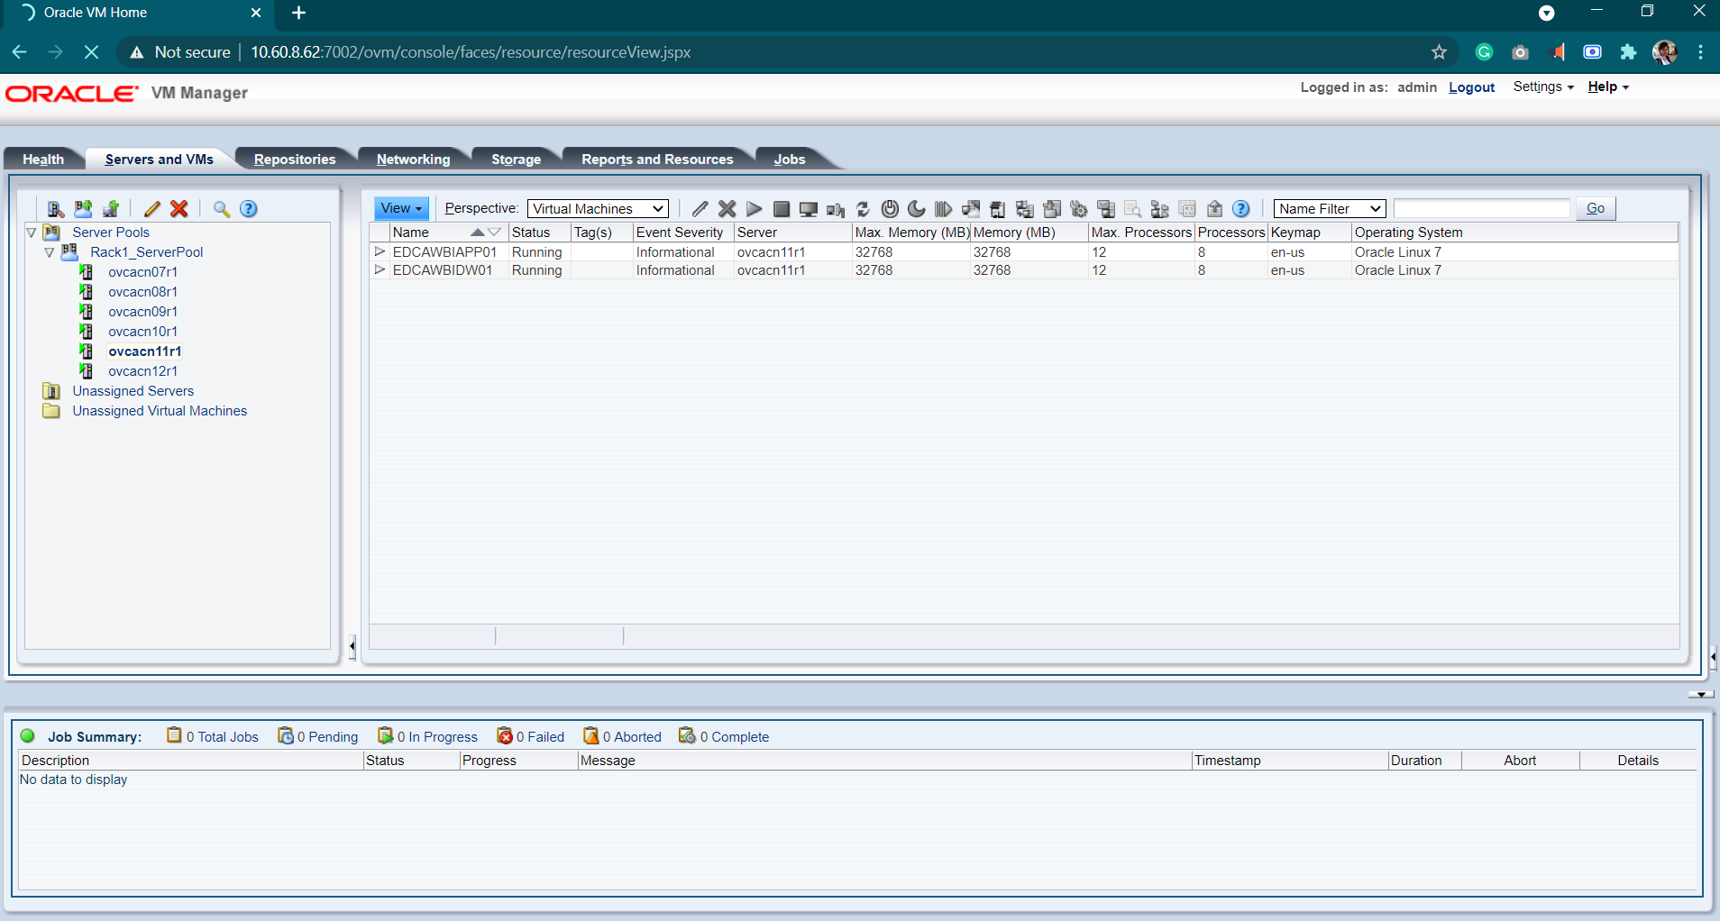The image size is (1720, 921).
Task: Bookmark this page with the star icon
Action: tap(1439, 52)
